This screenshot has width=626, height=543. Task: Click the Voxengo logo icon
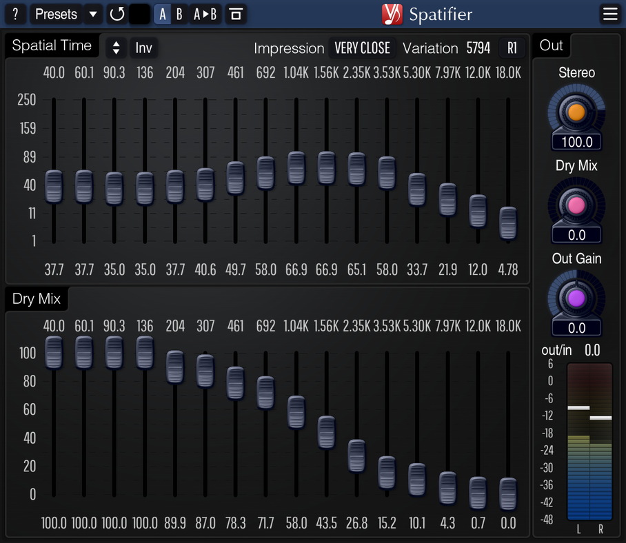[392, 14]
